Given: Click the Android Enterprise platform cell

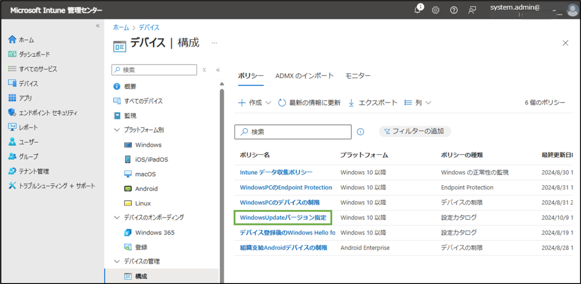Looking at the screenshot, I should click(x=365, y=248).
